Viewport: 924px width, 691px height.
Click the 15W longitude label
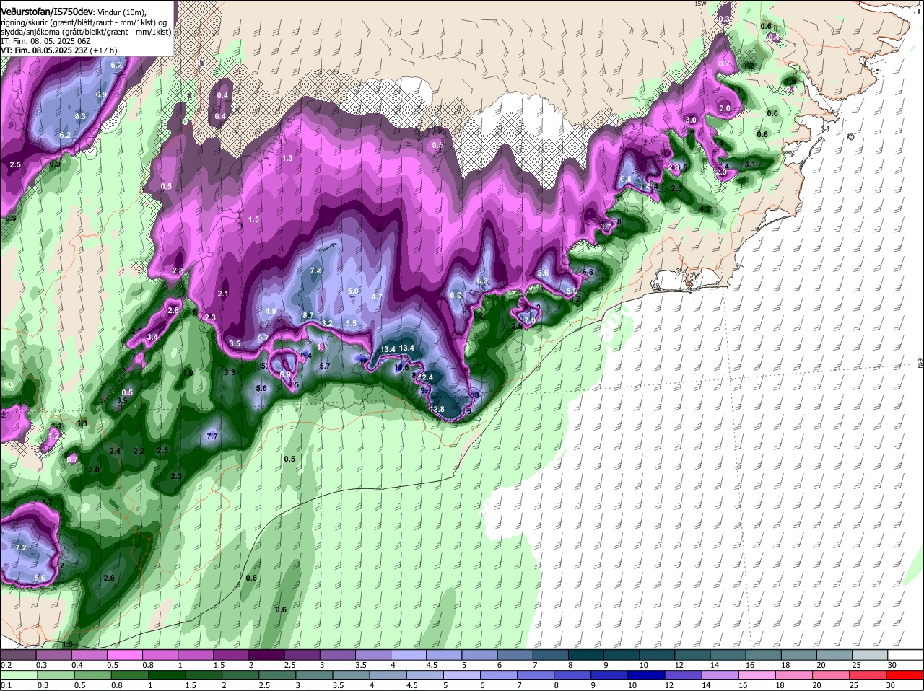(x=700, y=4)
